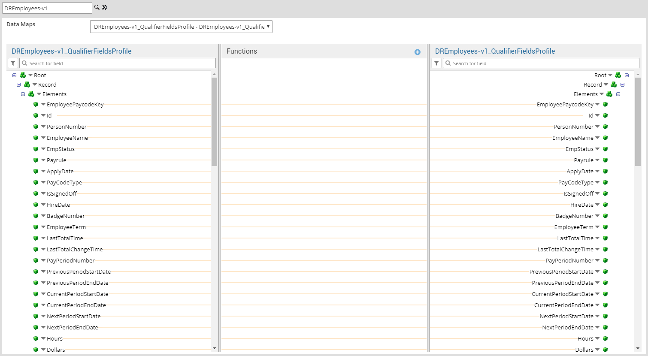The image size is (648, 356).
Task: Click the filter funnel in the right target panel
Action: coord(436,63)
